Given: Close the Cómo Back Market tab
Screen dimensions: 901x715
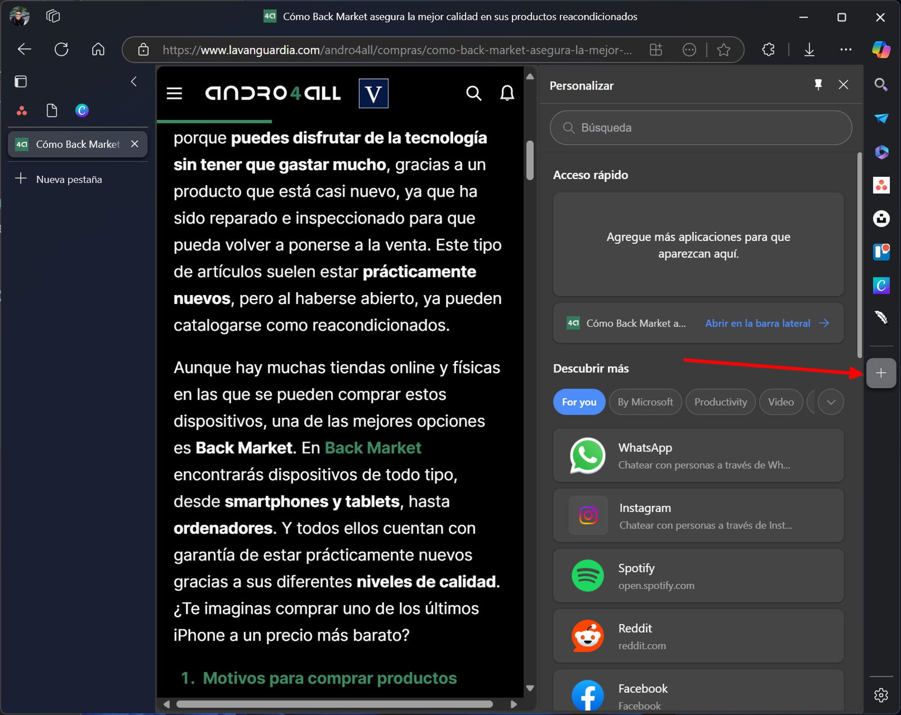Looking at the screenshot, I should 135,144.
